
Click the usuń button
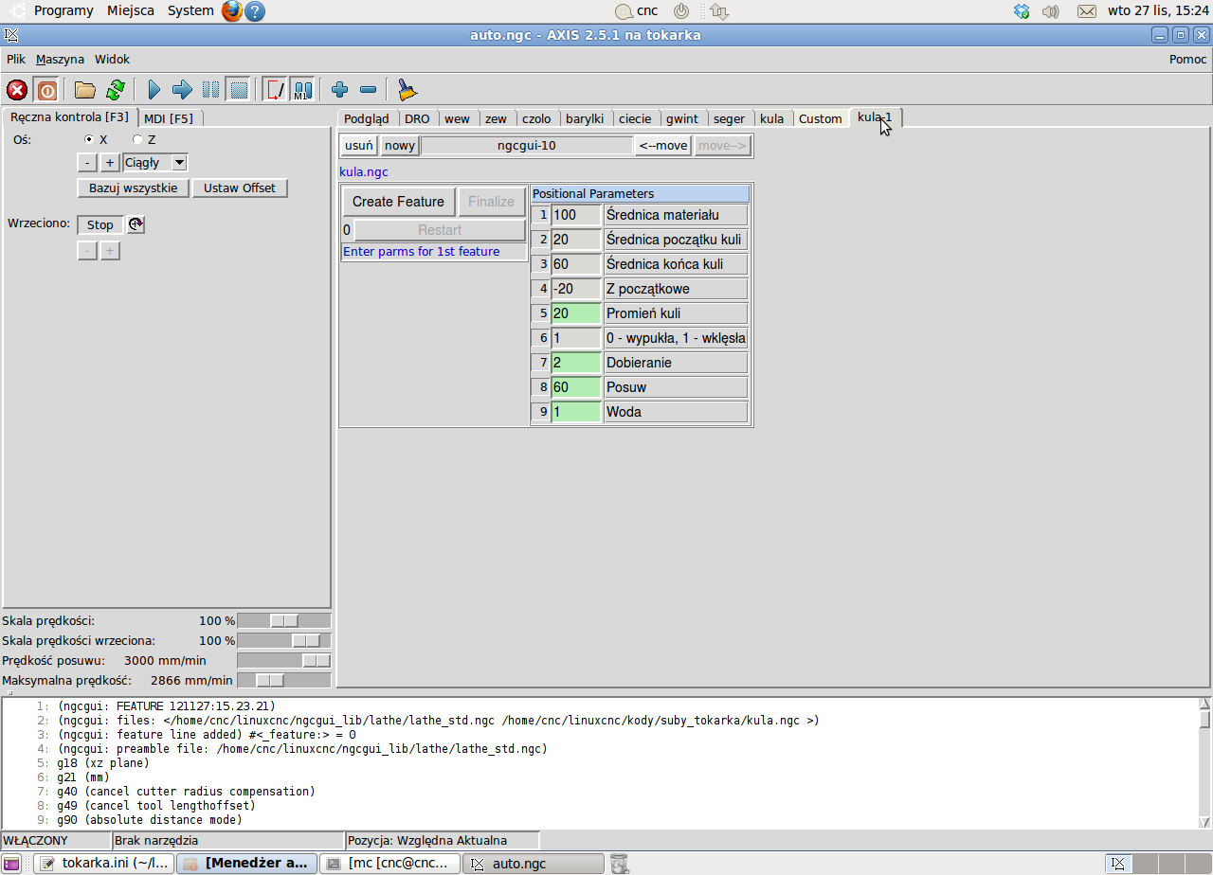click(359, 146)
